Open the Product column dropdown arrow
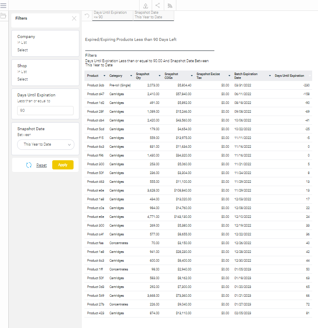 point(104,76)
